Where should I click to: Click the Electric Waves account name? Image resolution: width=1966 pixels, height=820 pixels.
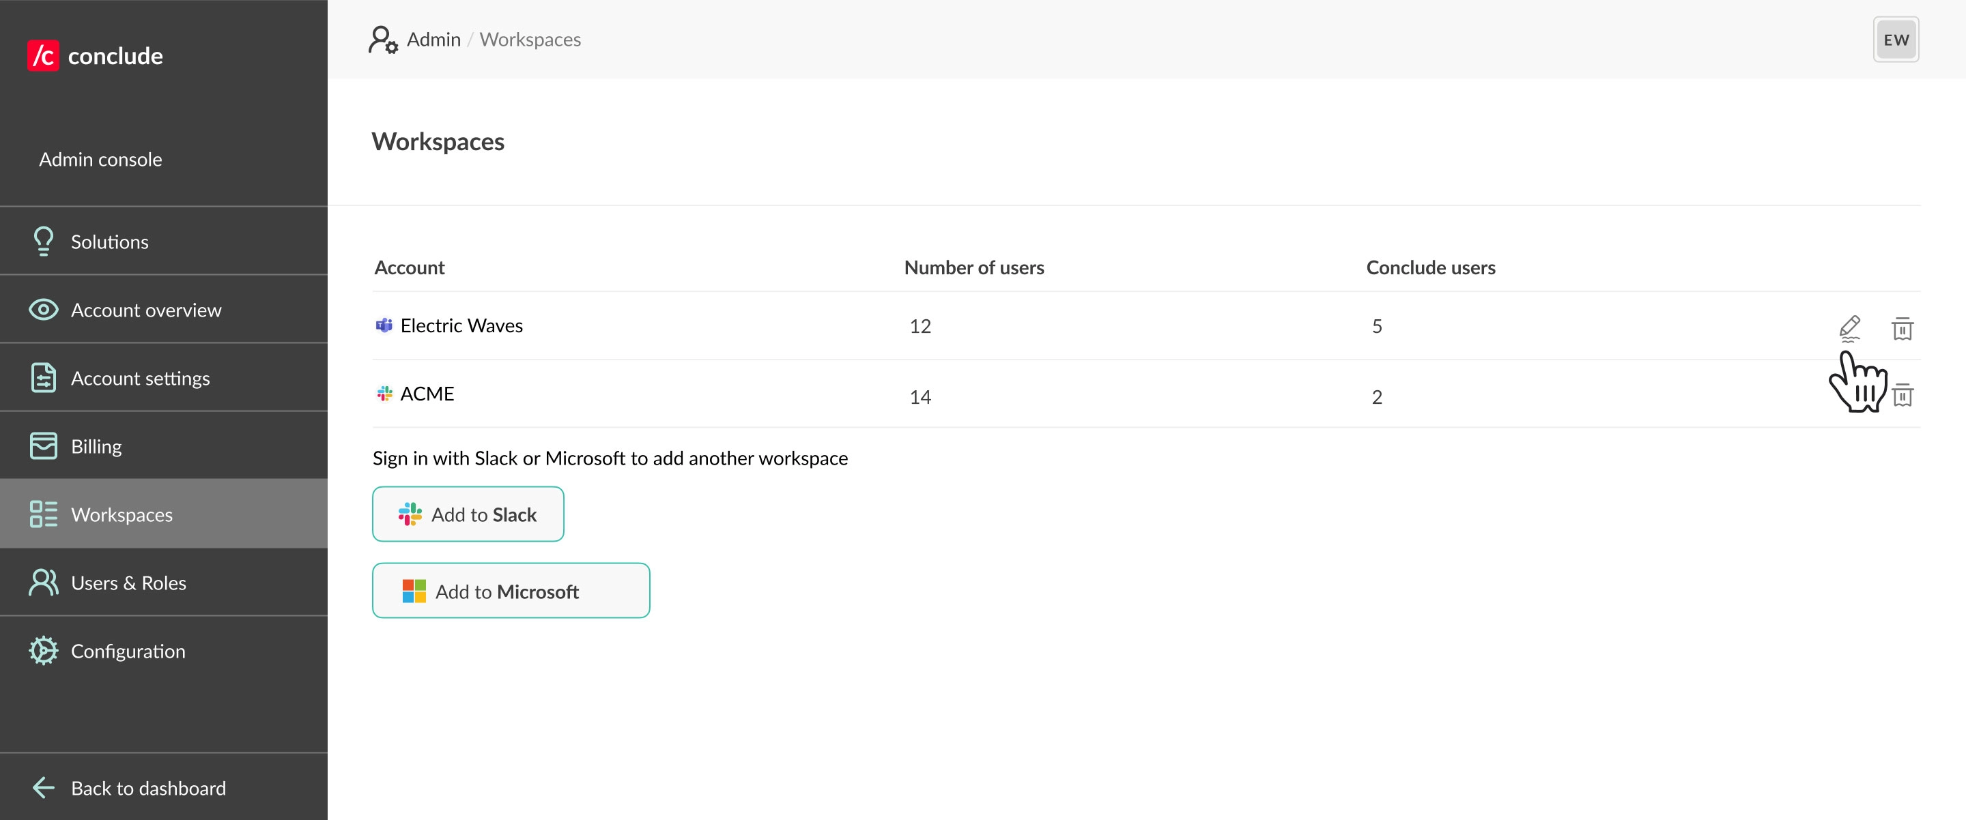[x=461, y=325]
